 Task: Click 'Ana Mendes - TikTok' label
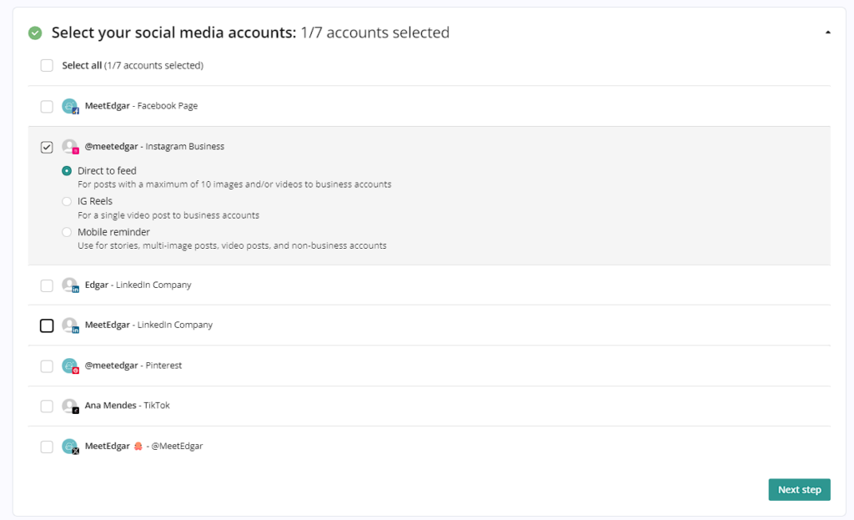[127, 405]
